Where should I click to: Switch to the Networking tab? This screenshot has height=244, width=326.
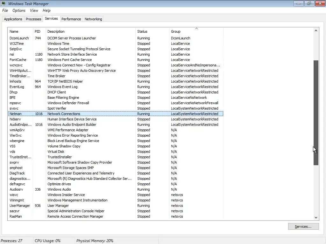(93, 19)
